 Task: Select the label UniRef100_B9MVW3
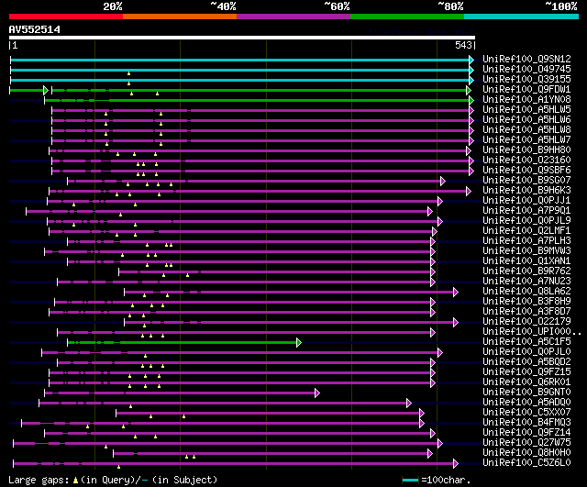[526, 250]
